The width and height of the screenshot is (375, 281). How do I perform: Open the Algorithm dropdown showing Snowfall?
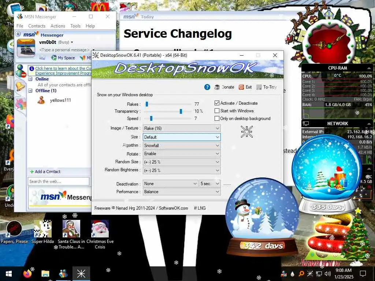tap(182, 145)
